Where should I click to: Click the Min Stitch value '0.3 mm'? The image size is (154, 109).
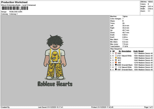pyautogui.click(x=125, y=42)
